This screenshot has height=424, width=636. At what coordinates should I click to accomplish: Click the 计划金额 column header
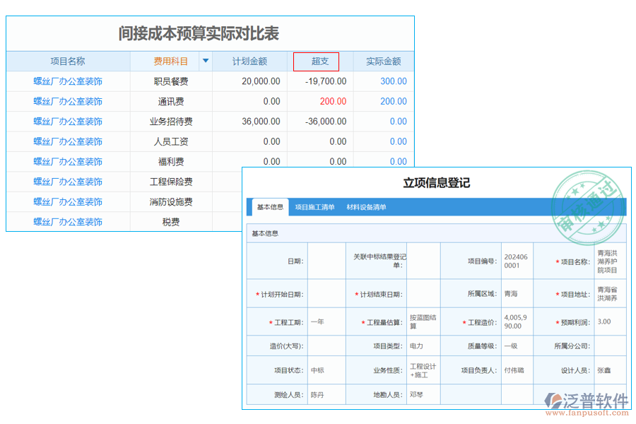coord(251,61)
